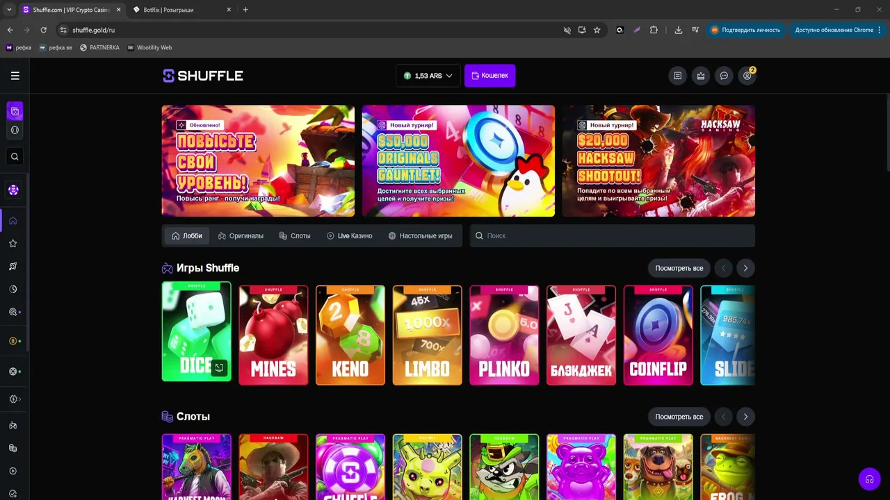Switch to the Слоты tab
The image size is (890, 500).
tap(295, 236)
